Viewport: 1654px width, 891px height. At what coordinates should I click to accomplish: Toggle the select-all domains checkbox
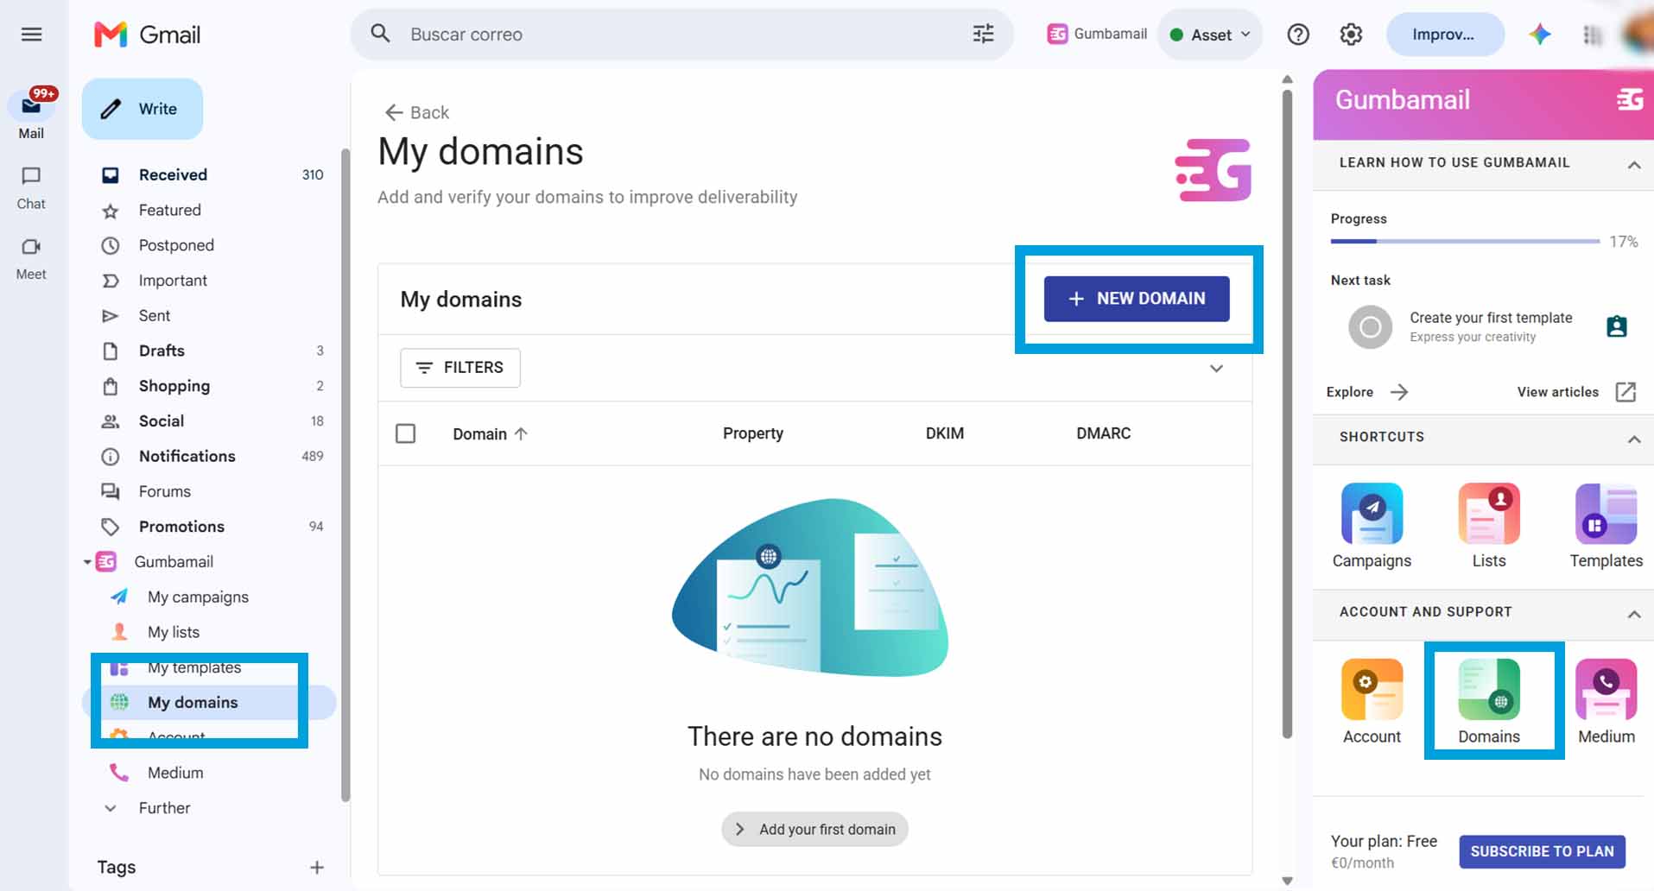point(405,433)
